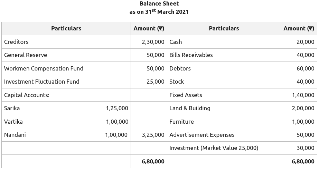Click the Bills Receivables cell
This screenshot has height=170, width=319.
[x=191, y=55]
